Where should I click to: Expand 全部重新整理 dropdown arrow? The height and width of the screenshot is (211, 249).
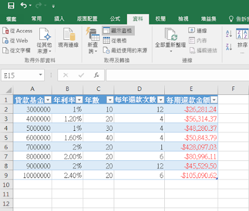tap(171, 51)
